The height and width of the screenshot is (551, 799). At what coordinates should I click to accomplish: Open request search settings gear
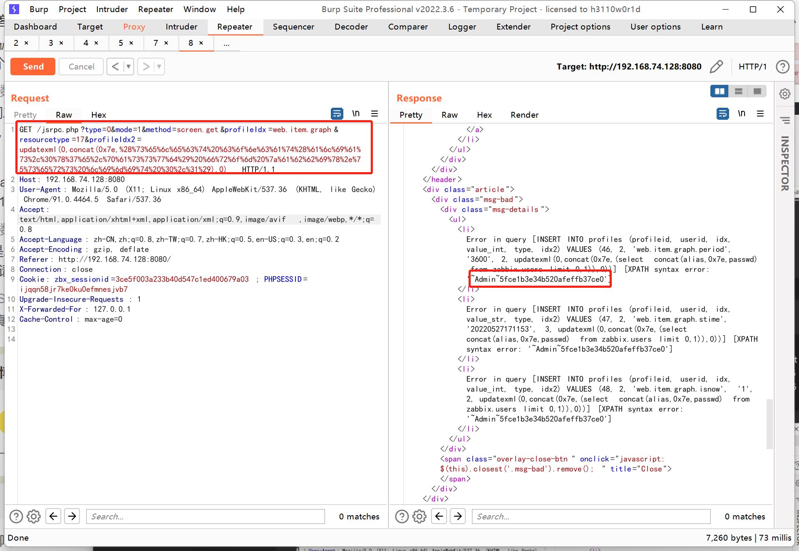coord(34,516)
